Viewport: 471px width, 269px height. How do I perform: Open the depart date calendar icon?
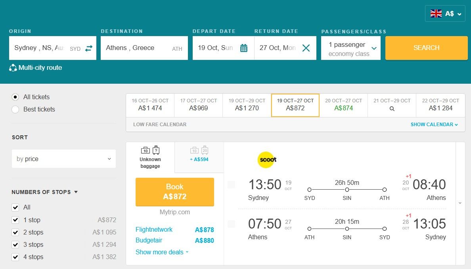[x=243, y=48]
